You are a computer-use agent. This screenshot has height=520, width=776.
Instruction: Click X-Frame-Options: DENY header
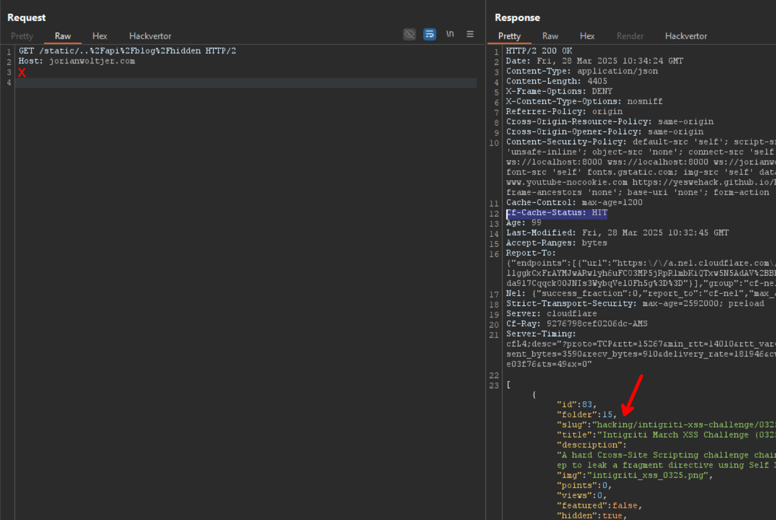(x=559, y=91)
